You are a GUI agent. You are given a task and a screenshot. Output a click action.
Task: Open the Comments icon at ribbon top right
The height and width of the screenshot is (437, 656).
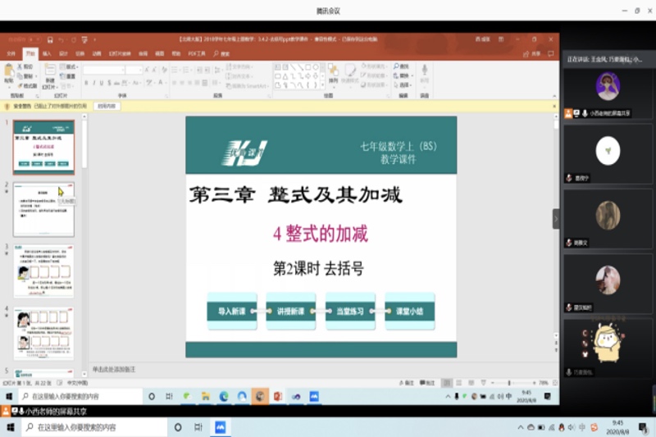click(x=550, y=54)
